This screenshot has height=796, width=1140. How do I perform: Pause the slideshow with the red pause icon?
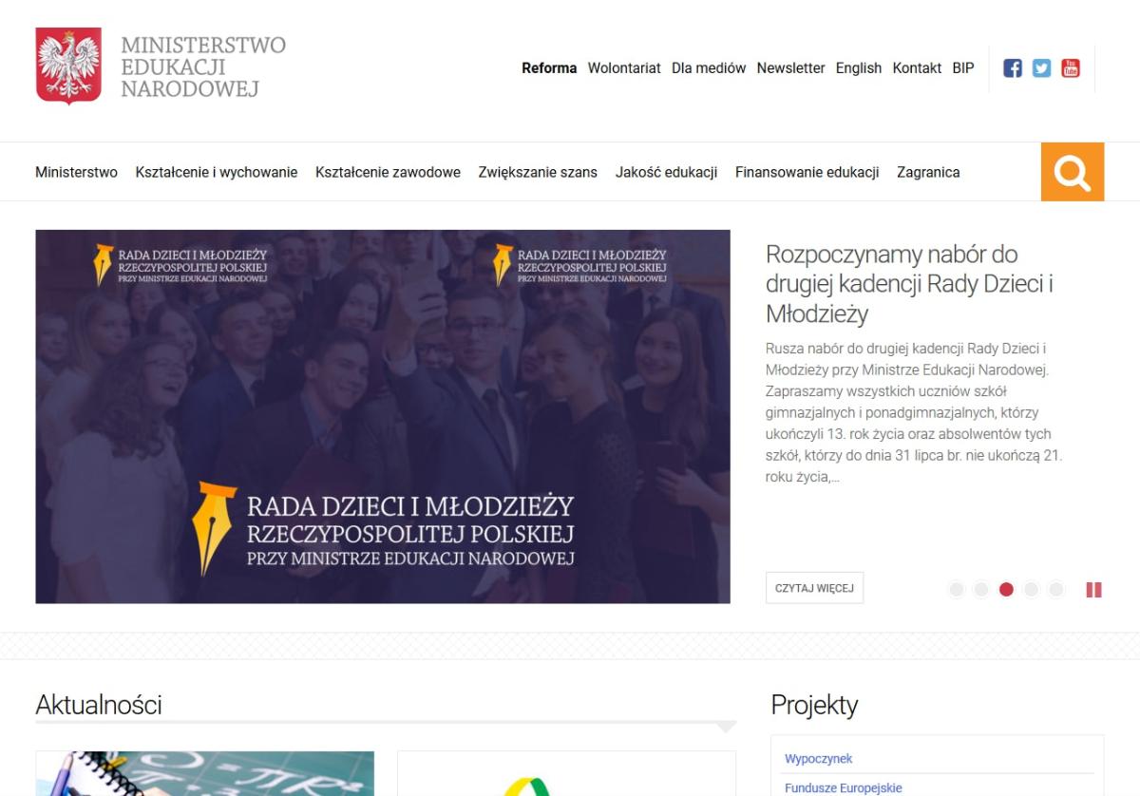(x=1093, y=590)
